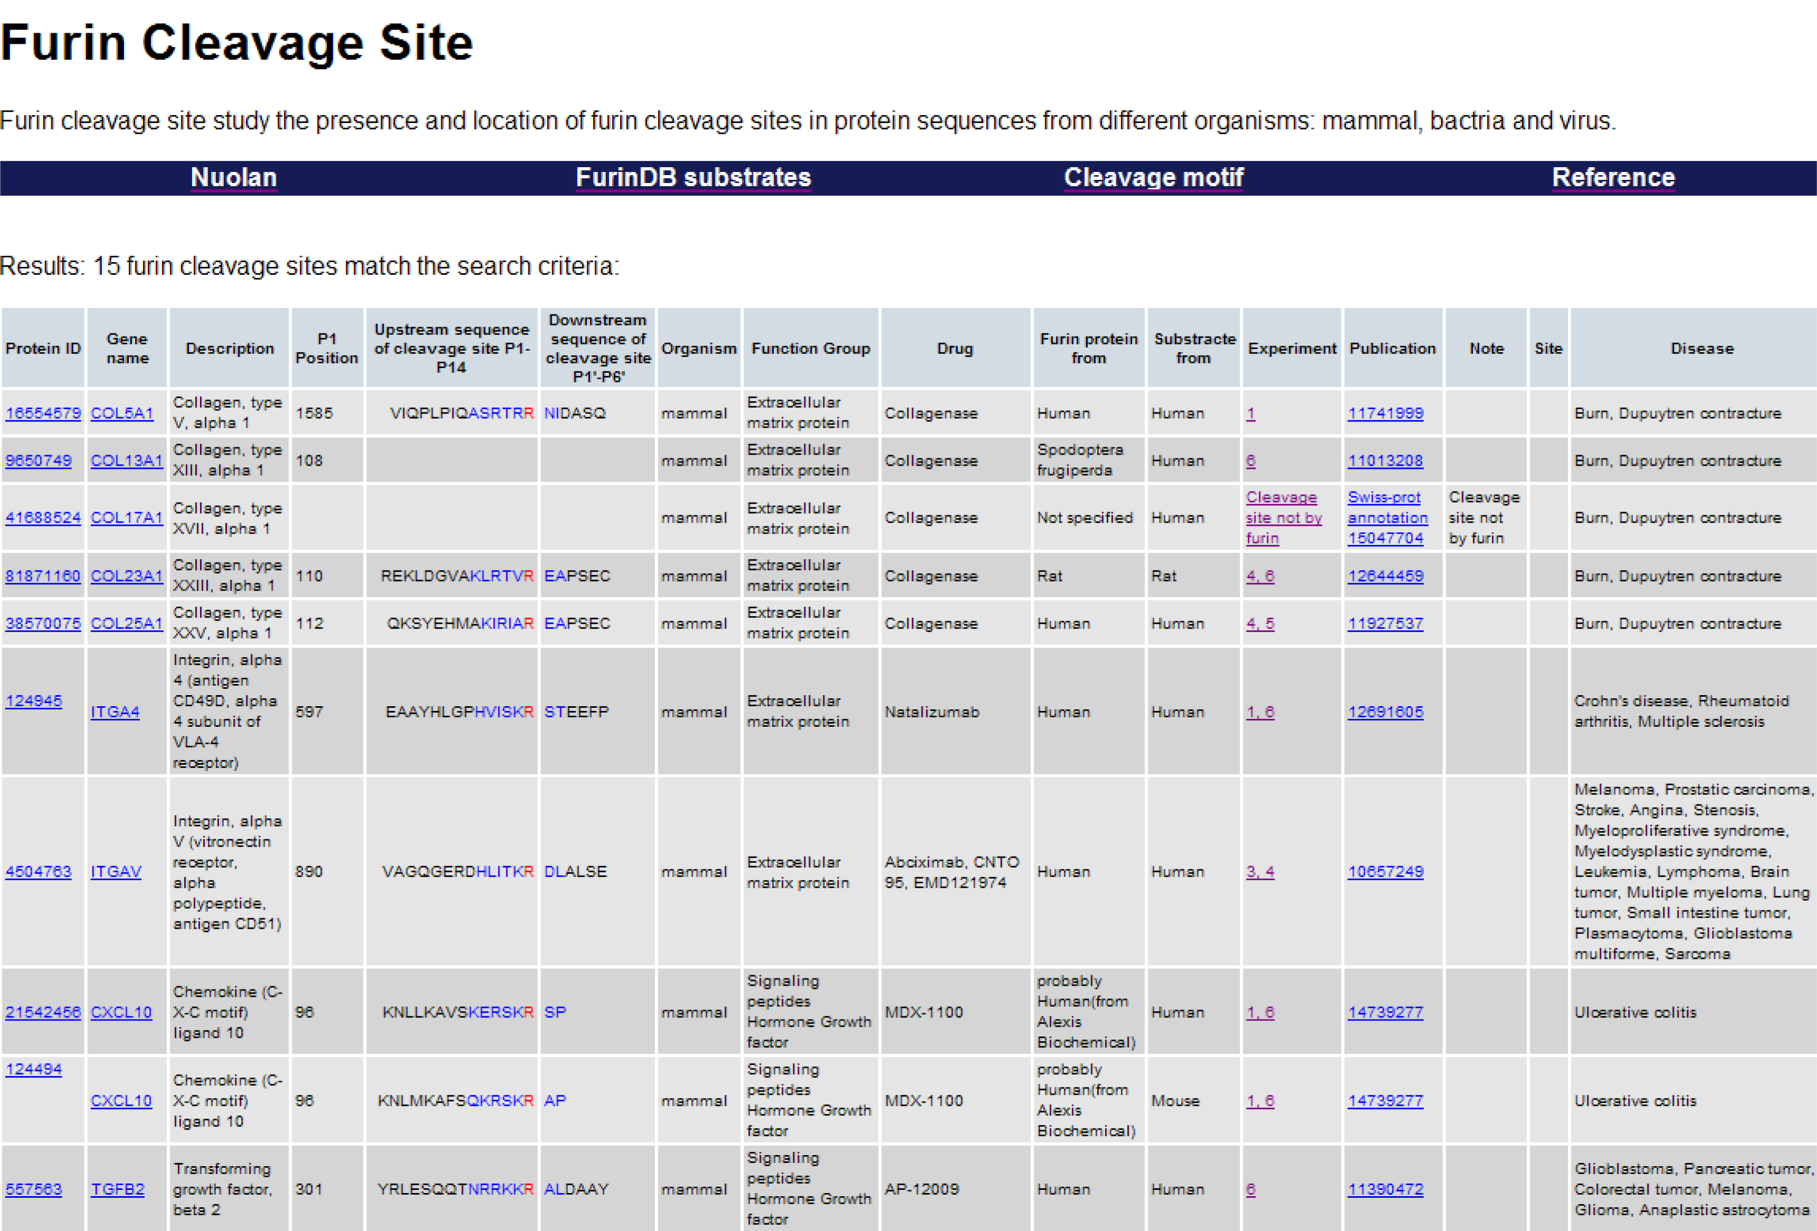Open protein ID 124494 link
The image size is (1817, 1231).
34,1069
